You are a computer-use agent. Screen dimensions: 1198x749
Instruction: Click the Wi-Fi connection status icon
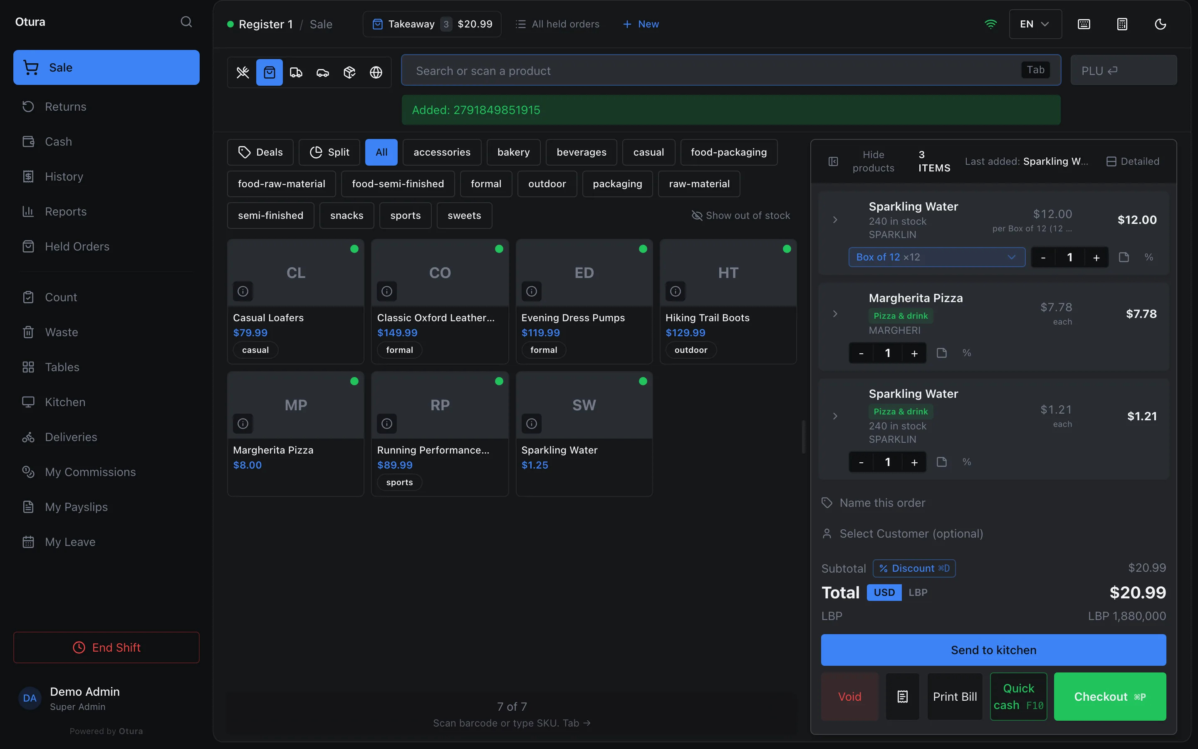pos(990,24)
